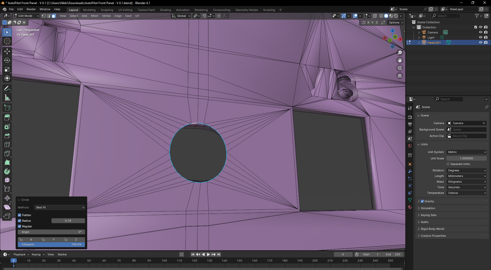
Task: Enable face select mode
Action: (x=54, y=16)
